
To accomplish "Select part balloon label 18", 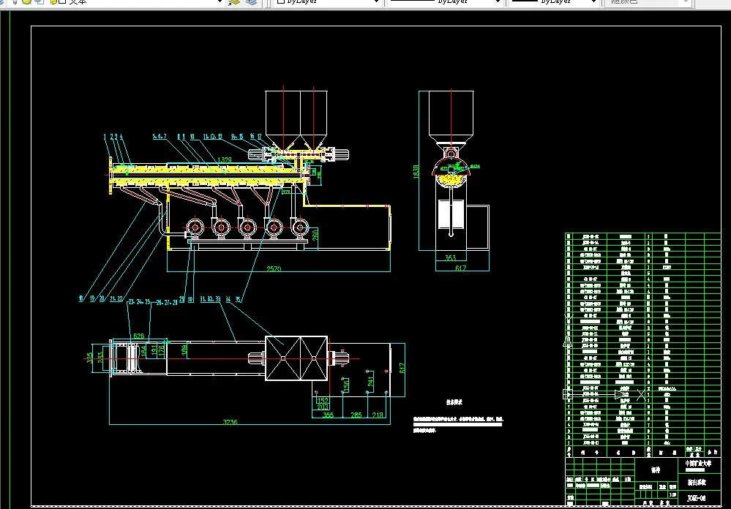I will click(81, 299).
